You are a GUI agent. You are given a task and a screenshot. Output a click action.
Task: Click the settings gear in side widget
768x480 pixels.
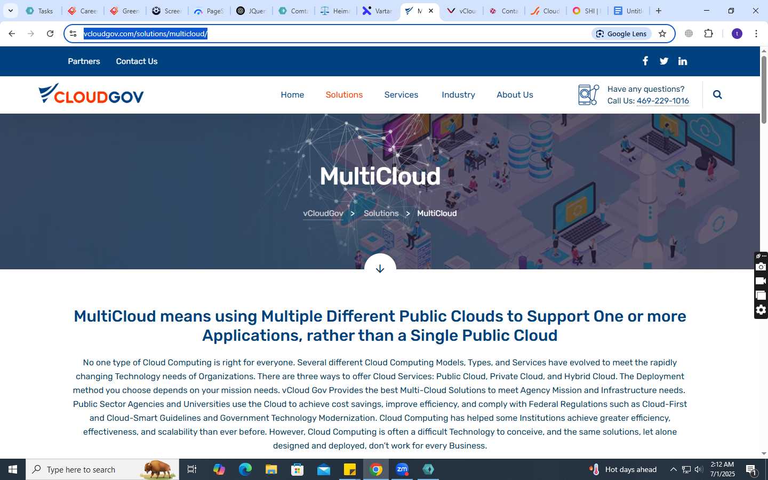pyautogui.click(x=761, y=310)
